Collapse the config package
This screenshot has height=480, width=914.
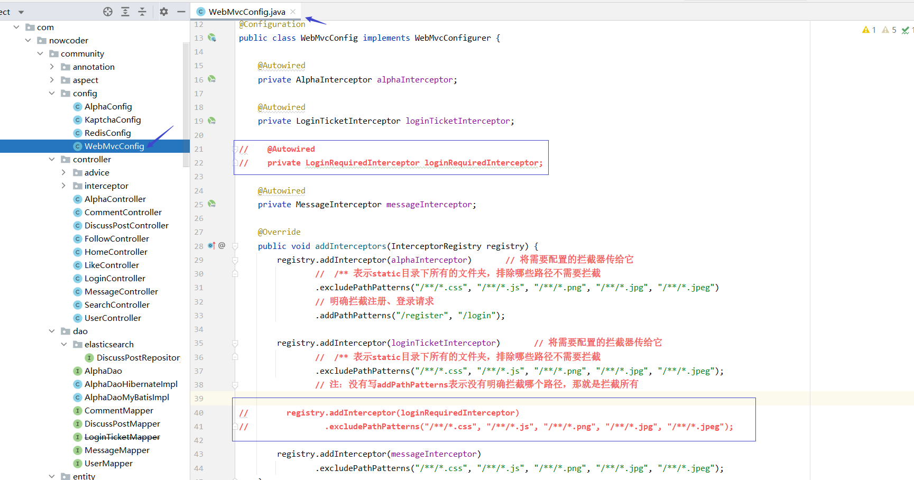coord(52,93)
